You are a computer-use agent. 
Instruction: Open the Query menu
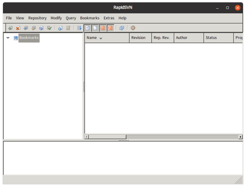[71, 18]
